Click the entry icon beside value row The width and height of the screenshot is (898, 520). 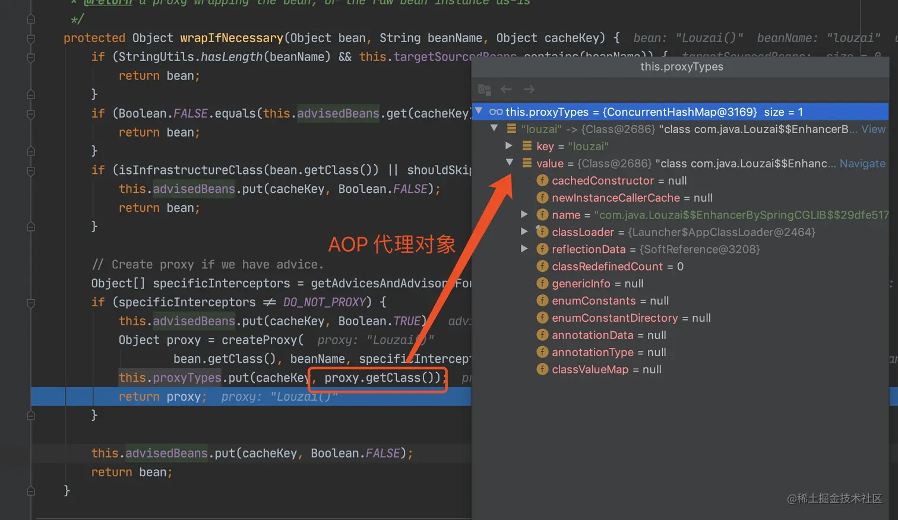pos(527,163)
